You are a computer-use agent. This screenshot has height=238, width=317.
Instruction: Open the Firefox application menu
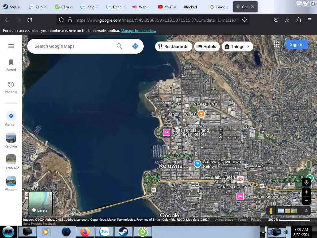(310, 20)
